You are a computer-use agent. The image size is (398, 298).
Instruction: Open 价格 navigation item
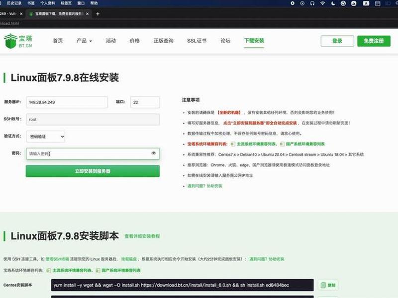pyautogui.click(x=135, y=41)
